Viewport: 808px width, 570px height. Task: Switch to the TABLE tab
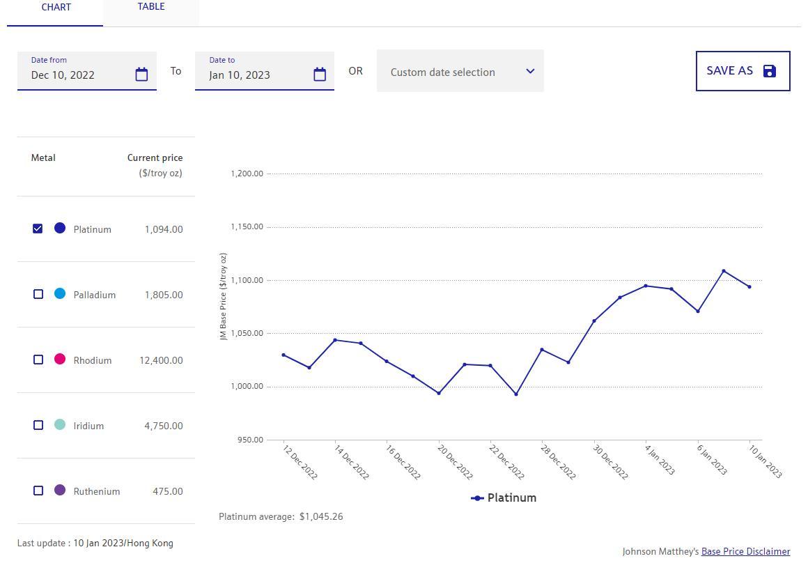click(x=151, y=7)
